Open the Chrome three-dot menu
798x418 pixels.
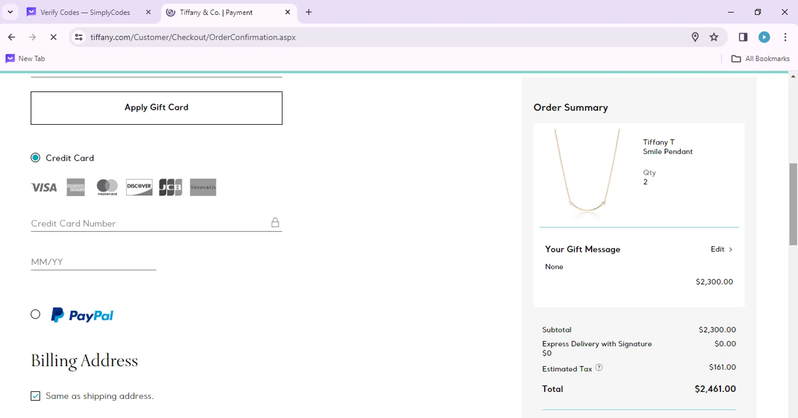pos(785,37)
